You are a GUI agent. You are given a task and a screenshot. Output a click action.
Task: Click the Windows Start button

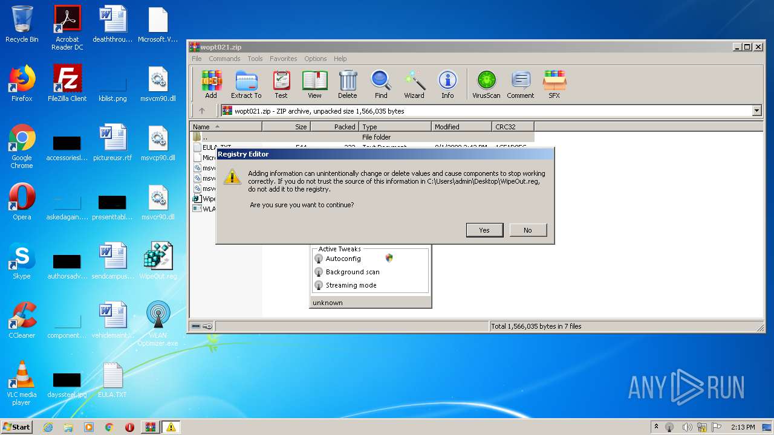17,427
